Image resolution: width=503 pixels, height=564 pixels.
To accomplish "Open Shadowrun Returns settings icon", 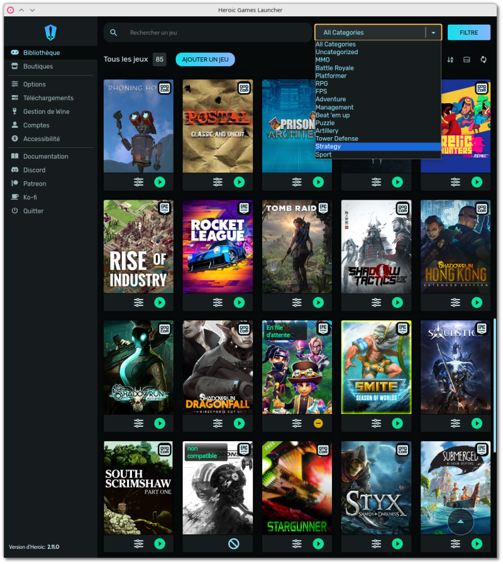I will (139, 424).
